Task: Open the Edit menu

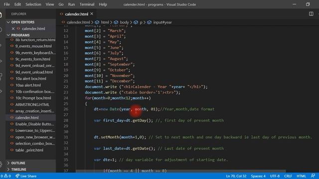Action: [17, 4]
